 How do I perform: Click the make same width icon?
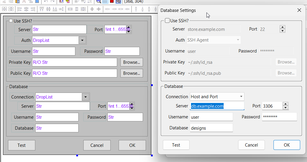(70, 9)
